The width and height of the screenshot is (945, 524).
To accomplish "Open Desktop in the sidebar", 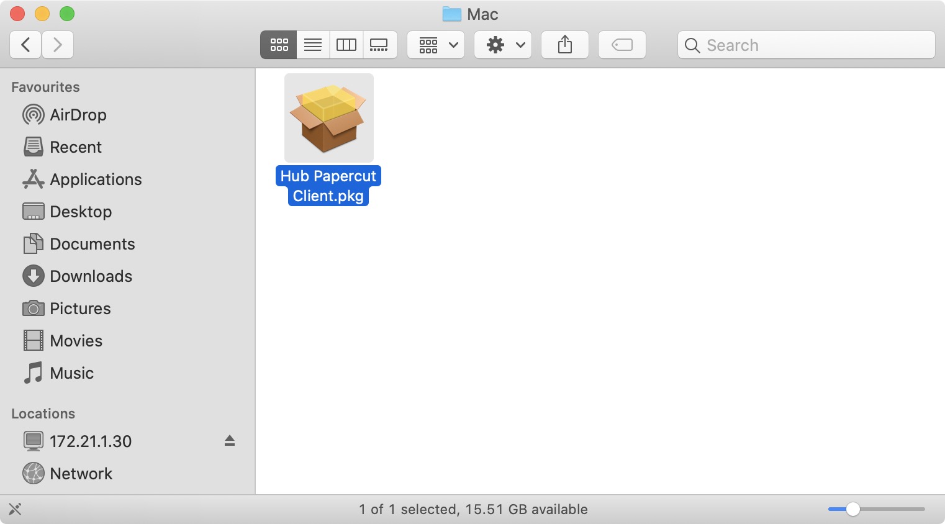I will (127, 212).
